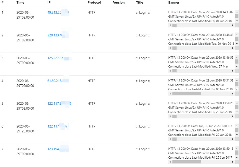This screenshot has height=167, width=239.
Task: Open the 123.194 IP link in row 7
Action: pos(53,149)
